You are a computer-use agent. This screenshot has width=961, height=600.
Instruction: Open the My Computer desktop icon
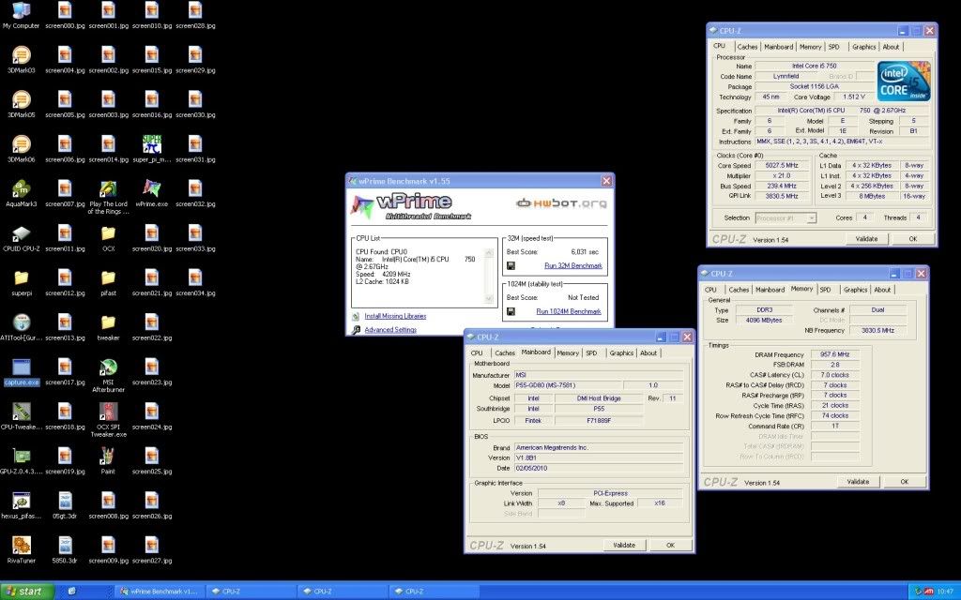click(21, 11)
